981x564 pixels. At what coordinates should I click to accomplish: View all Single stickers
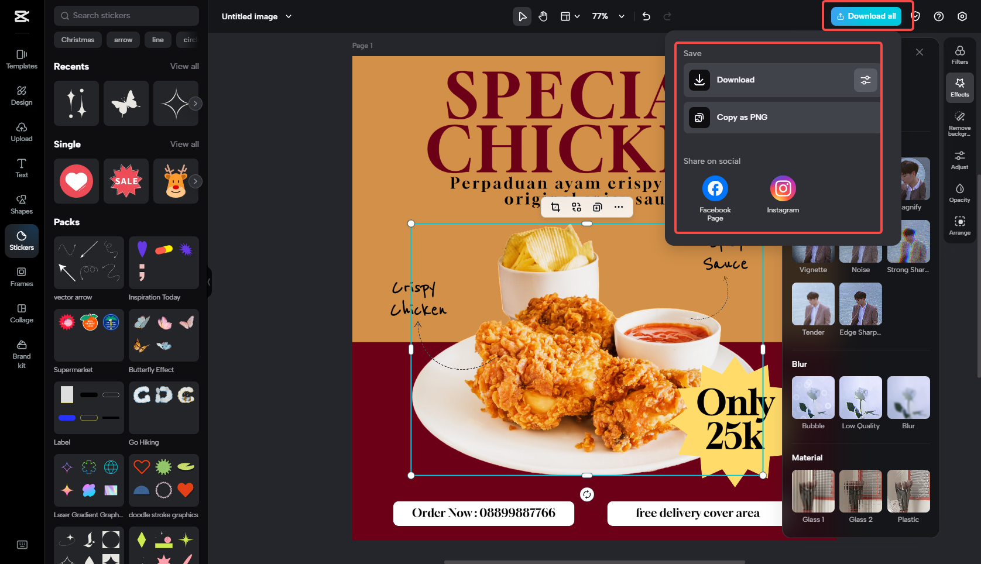pos(184,145)
